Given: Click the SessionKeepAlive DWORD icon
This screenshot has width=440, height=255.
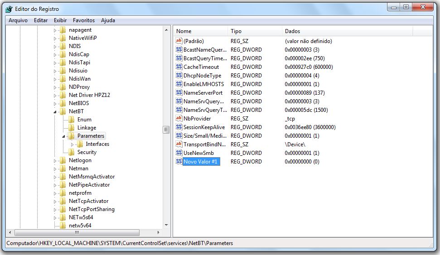Looking at the screenshot, I should pyautogui.click(x=179, y=127).
